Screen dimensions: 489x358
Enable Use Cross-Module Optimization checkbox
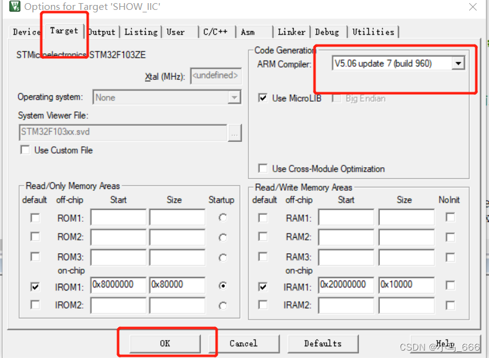click(x=263, y=168)
